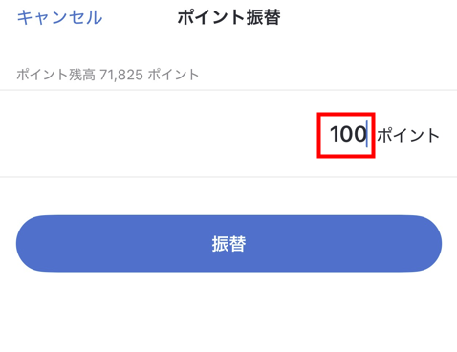This screenshot has height=352, width=457.
Task: Place cursor after the 100 value
Action: coord(367,134)
